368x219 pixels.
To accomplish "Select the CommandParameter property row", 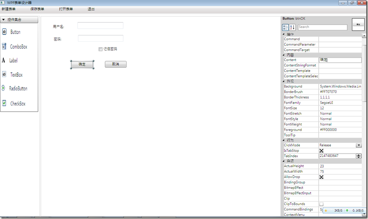I will click(322, 45).
